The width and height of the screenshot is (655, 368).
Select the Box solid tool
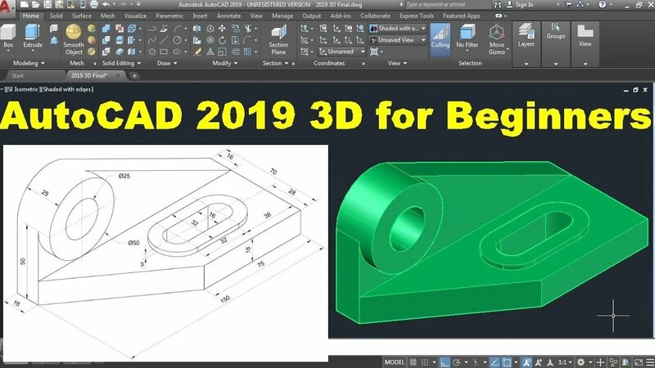(x=8, y=37)
